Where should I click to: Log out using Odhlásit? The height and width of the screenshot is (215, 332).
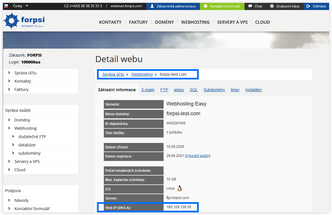(x=316, y=6)
